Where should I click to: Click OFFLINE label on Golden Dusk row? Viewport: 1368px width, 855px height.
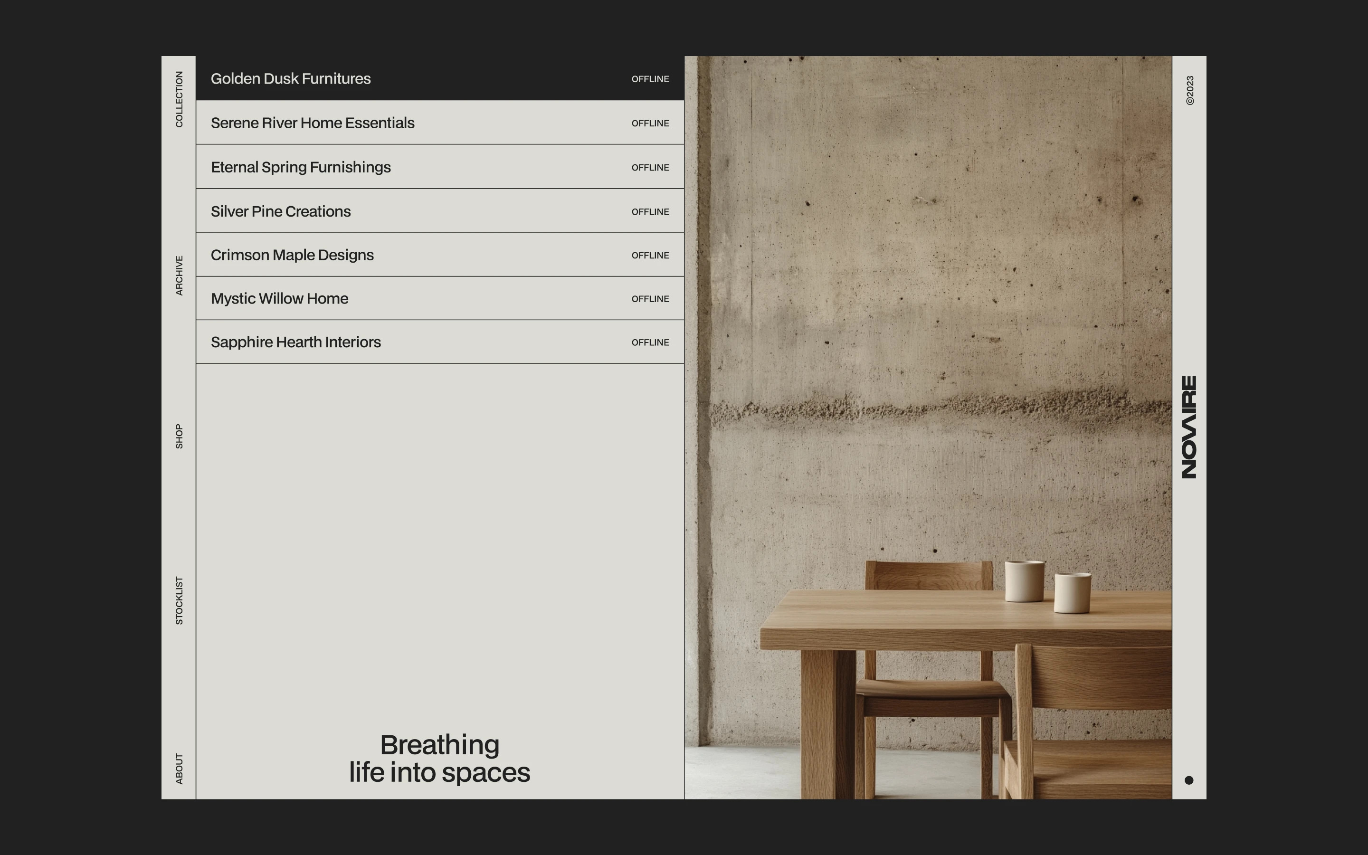tap(650, 79)
